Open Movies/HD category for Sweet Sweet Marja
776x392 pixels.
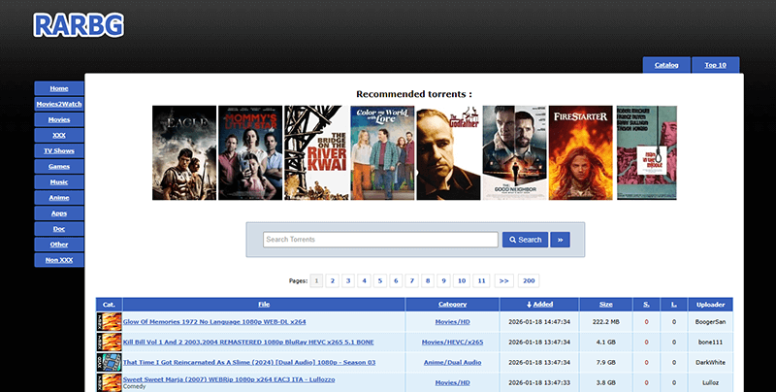coord(452,382)
